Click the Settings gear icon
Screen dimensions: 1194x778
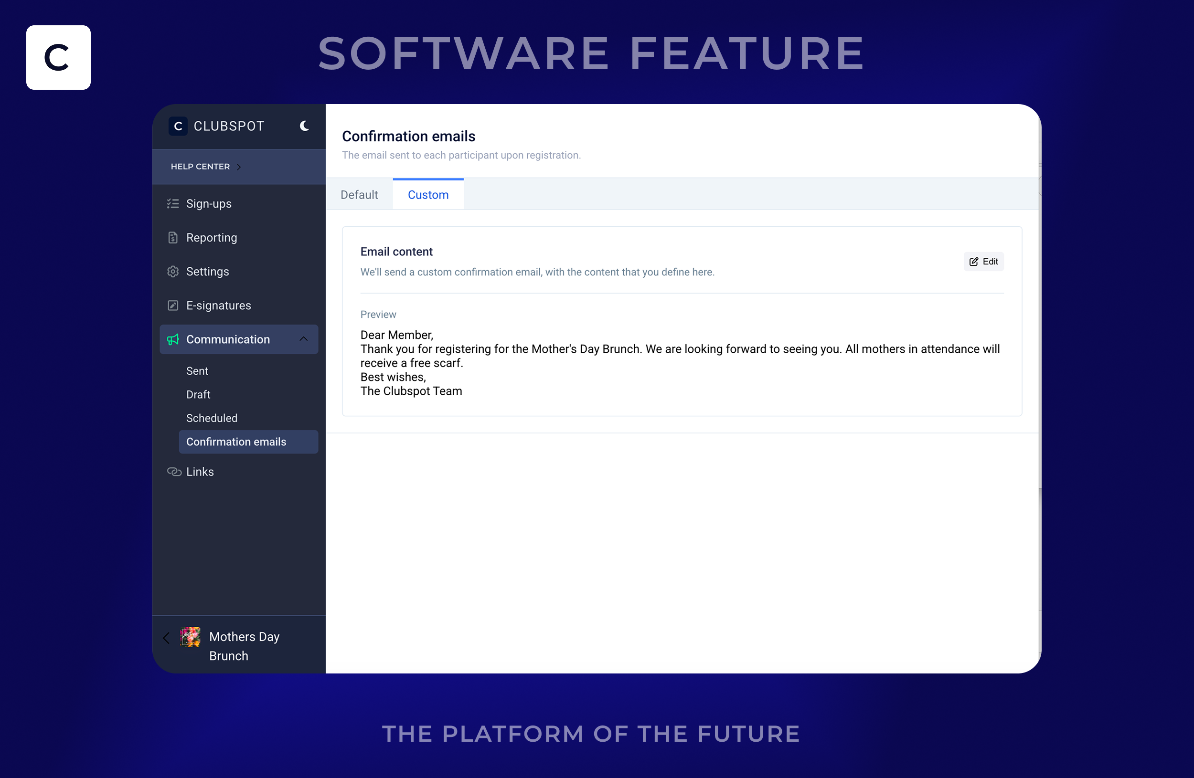coord(172,271)
